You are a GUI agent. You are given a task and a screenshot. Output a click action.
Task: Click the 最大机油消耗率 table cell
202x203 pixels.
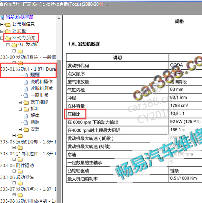pos(118,179)
